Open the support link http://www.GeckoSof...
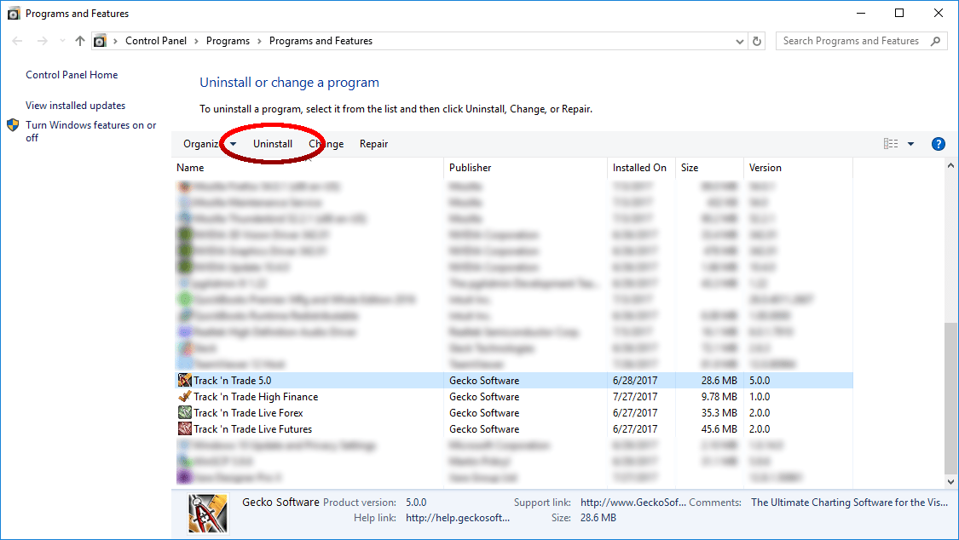 (x=633, y=503)
